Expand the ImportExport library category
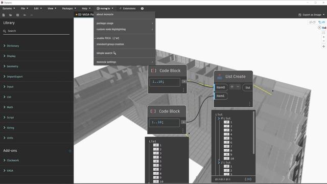This screenshot has width=327, height=184. [5, 76]
